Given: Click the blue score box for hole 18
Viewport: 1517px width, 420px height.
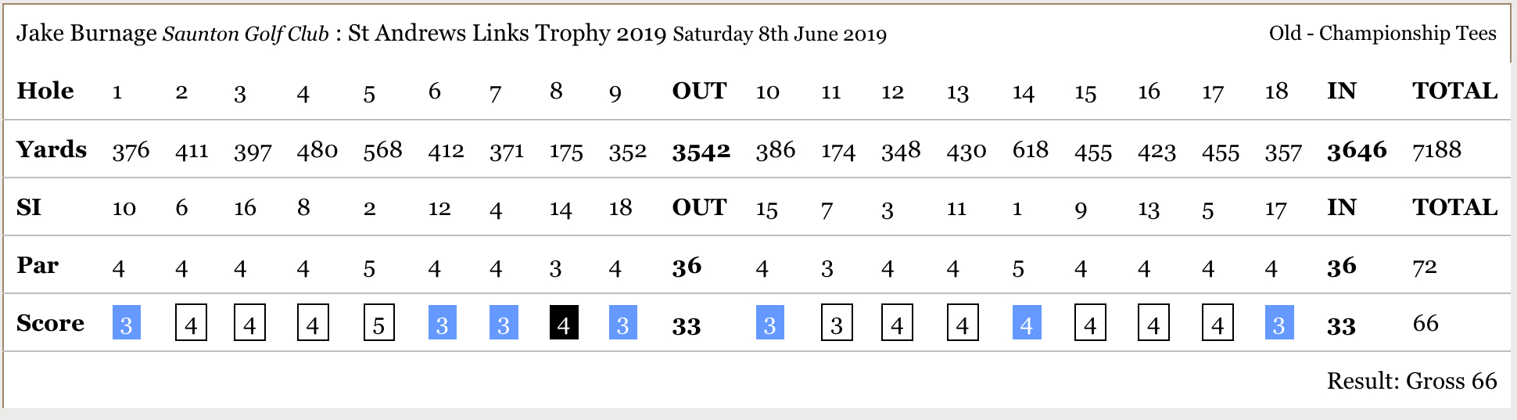Looking at the screenshot, I should click(x=1279, y=323).
